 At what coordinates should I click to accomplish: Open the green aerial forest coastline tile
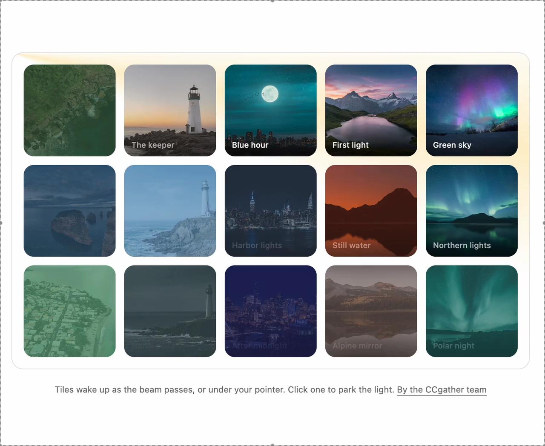69,110
